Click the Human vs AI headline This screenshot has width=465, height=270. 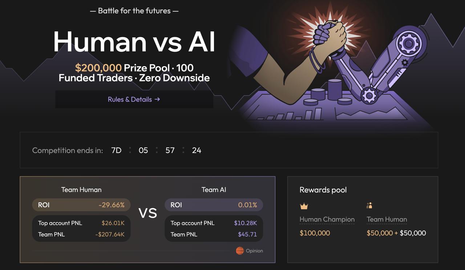[134, 41]
